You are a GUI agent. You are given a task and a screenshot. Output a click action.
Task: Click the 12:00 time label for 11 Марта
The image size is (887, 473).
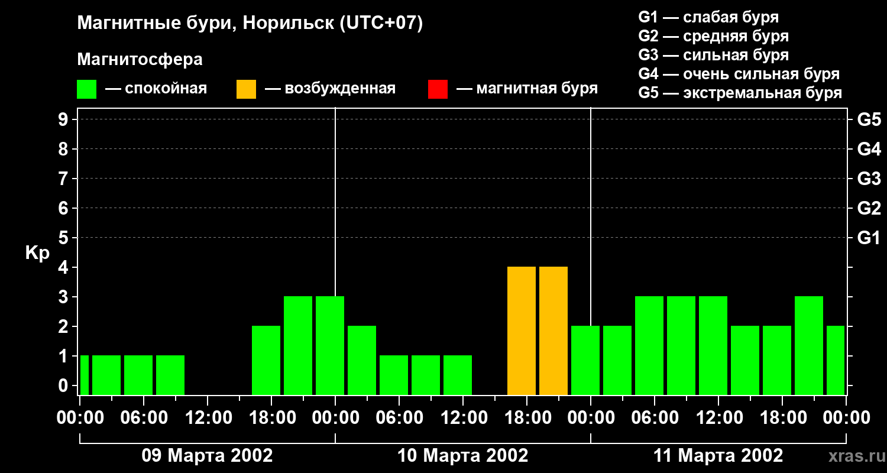[718, 418]
